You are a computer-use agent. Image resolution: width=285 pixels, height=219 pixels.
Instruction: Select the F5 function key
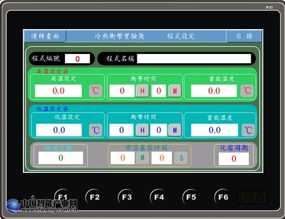pyautogui.click(x=191, y=197)
